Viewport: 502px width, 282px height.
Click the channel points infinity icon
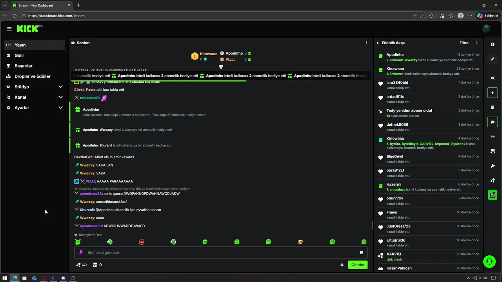click(x=81, y=265)
